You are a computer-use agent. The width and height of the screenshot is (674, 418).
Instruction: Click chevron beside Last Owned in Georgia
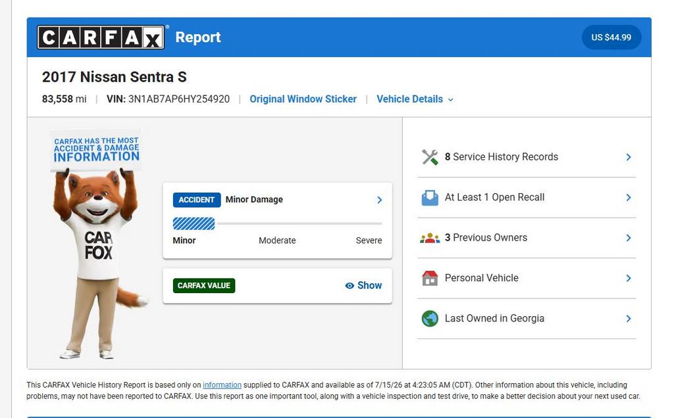629,319
